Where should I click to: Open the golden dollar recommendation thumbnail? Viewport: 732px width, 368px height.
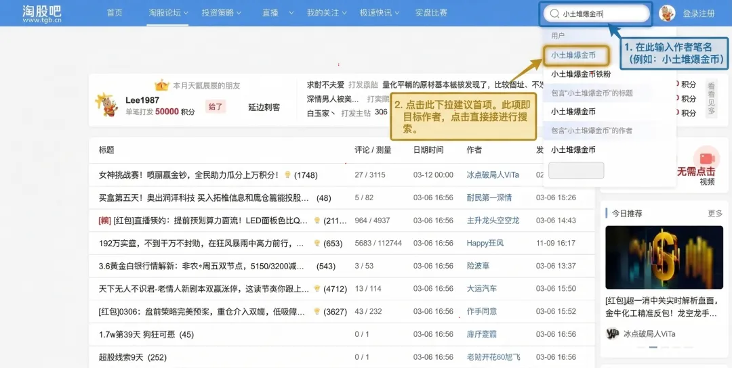(664, 258)
